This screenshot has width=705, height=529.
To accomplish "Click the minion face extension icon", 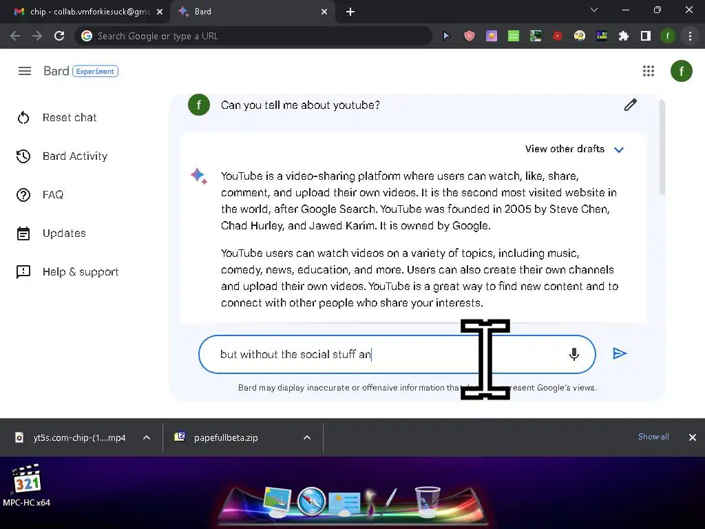I will (580, 36).
